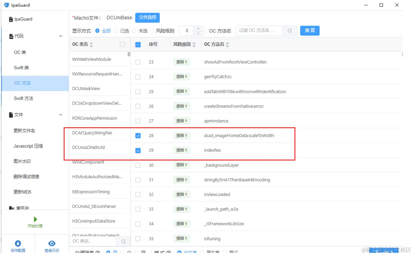Screen dimensions: 413x255
Task: Open the Swift 方法 menu item
Action: tap(24, 98)
